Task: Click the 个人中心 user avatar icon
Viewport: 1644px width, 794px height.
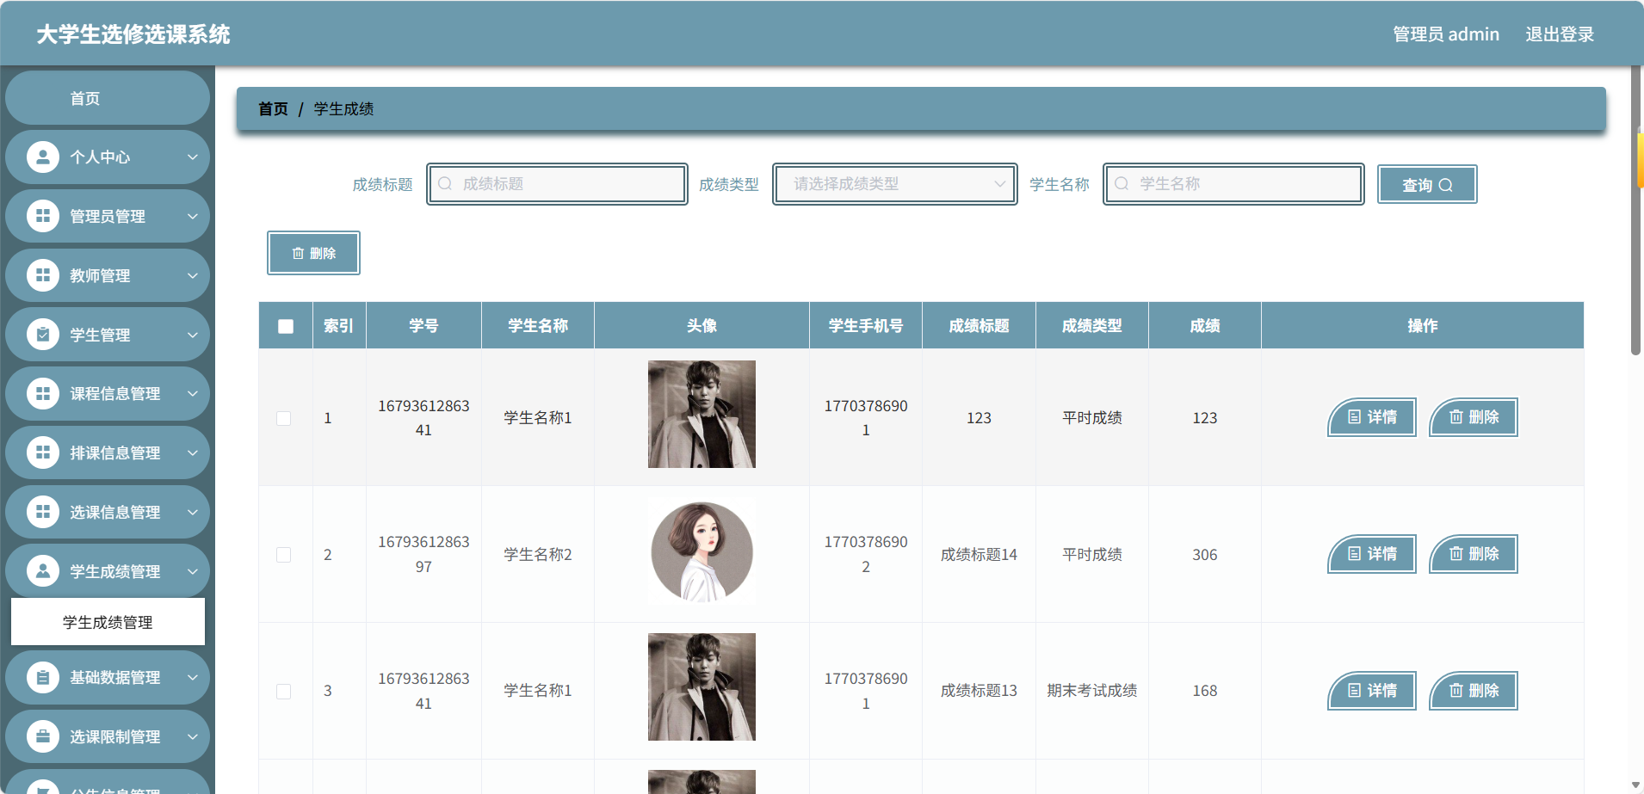Action: point(43,157)
